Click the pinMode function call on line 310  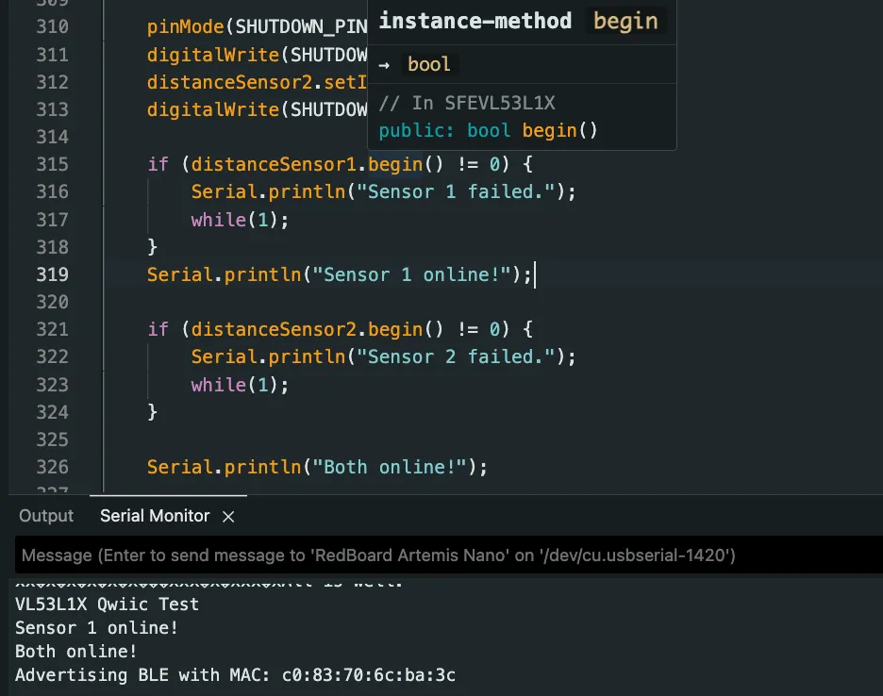183,26
